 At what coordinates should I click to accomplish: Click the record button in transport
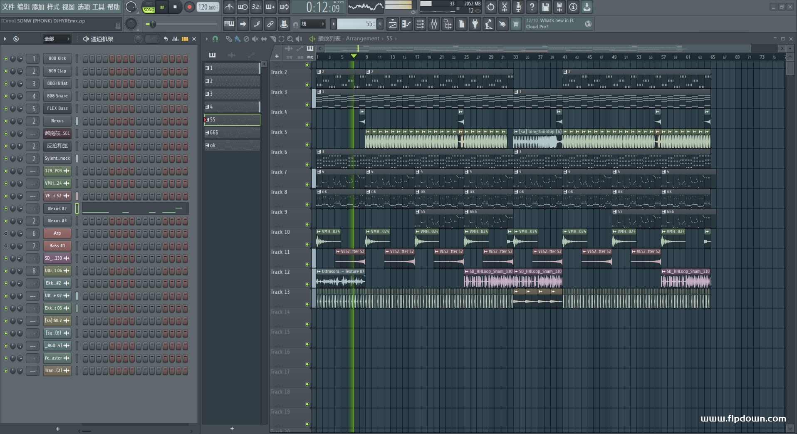coord(189,7)
